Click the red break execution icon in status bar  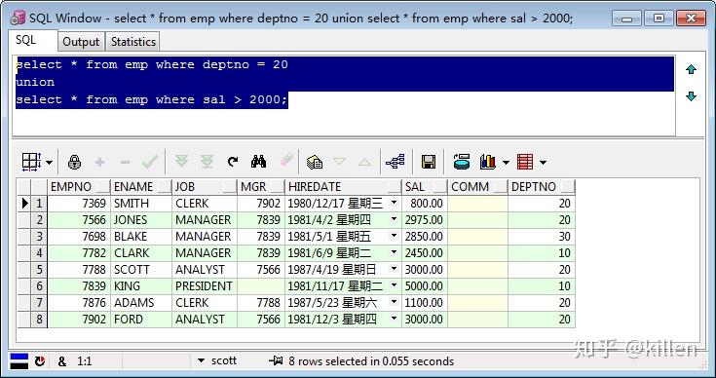40,361
